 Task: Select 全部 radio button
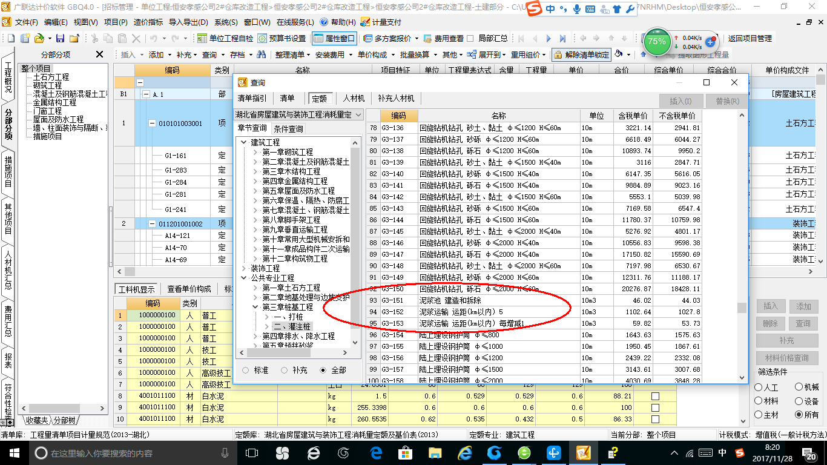pos(323,370)
